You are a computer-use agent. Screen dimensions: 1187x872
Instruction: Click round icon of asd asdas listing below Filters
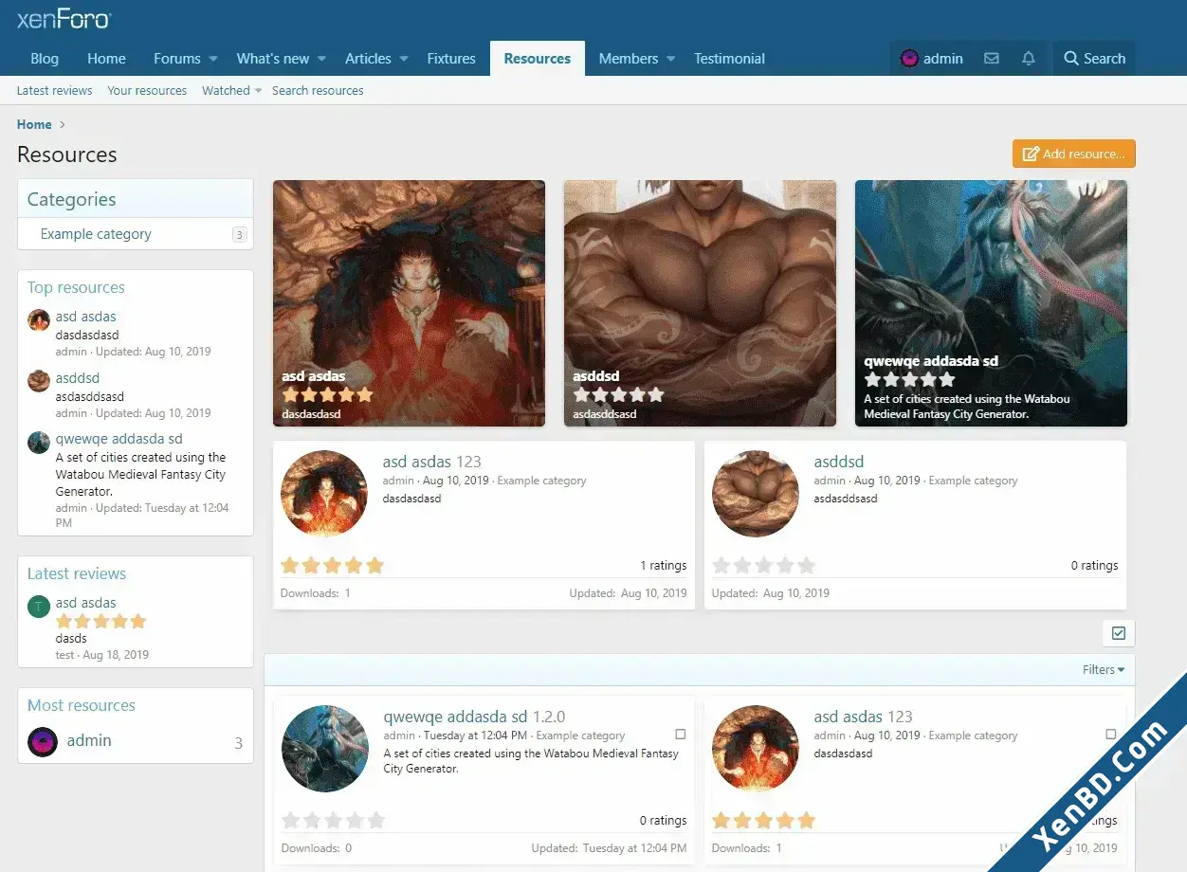click(x=756, y=749)
